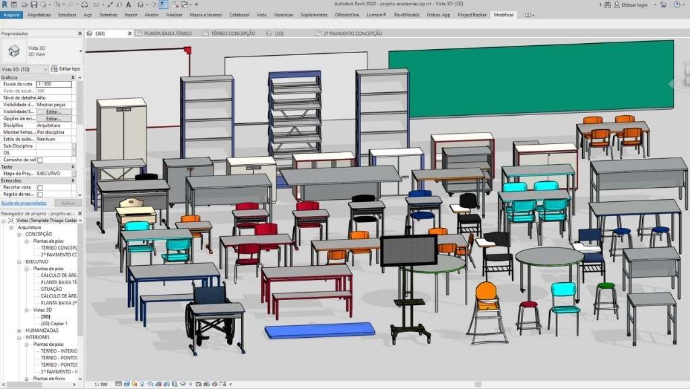This screenshot has height=389, width=690.
Task: Click Editar button for Visibilidade/Sobreposição
Action: [x=53, y=112]
